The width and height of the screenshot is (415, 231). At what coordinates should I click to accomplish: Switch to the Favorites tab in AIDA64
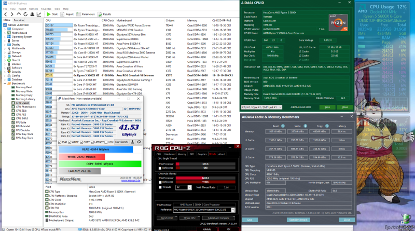point(19,20)
